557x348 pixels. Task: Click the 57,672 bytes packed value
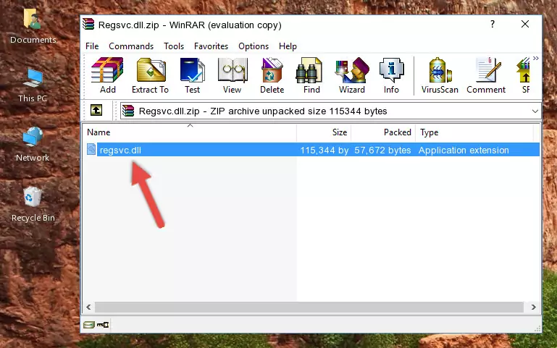(x=382, y=150)
